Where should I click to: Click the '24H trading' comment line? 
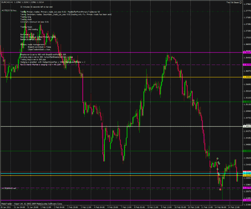(33, 29)
